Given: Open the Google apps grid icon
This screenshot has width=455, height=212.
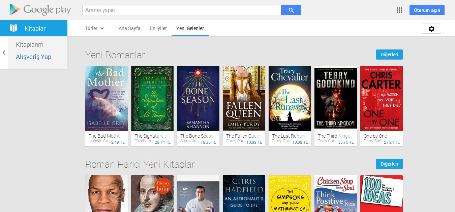Looking at the screenshot, I should coord(399,10).
